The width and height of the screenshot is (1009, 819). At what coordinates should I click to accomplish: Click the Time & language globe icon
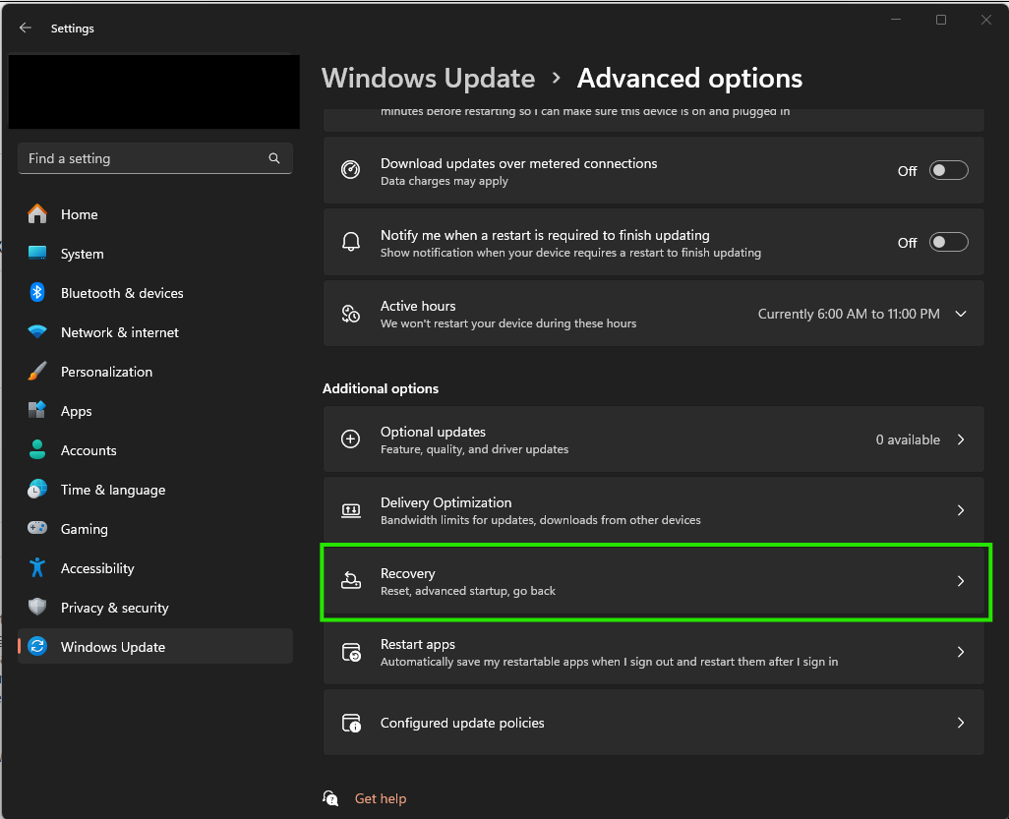(x=37, y=489)
